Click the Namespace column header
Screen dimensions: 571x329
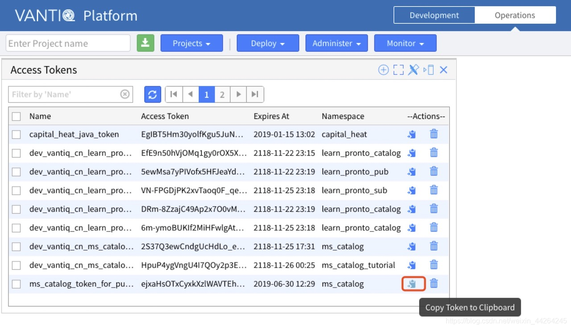[343, 116]
